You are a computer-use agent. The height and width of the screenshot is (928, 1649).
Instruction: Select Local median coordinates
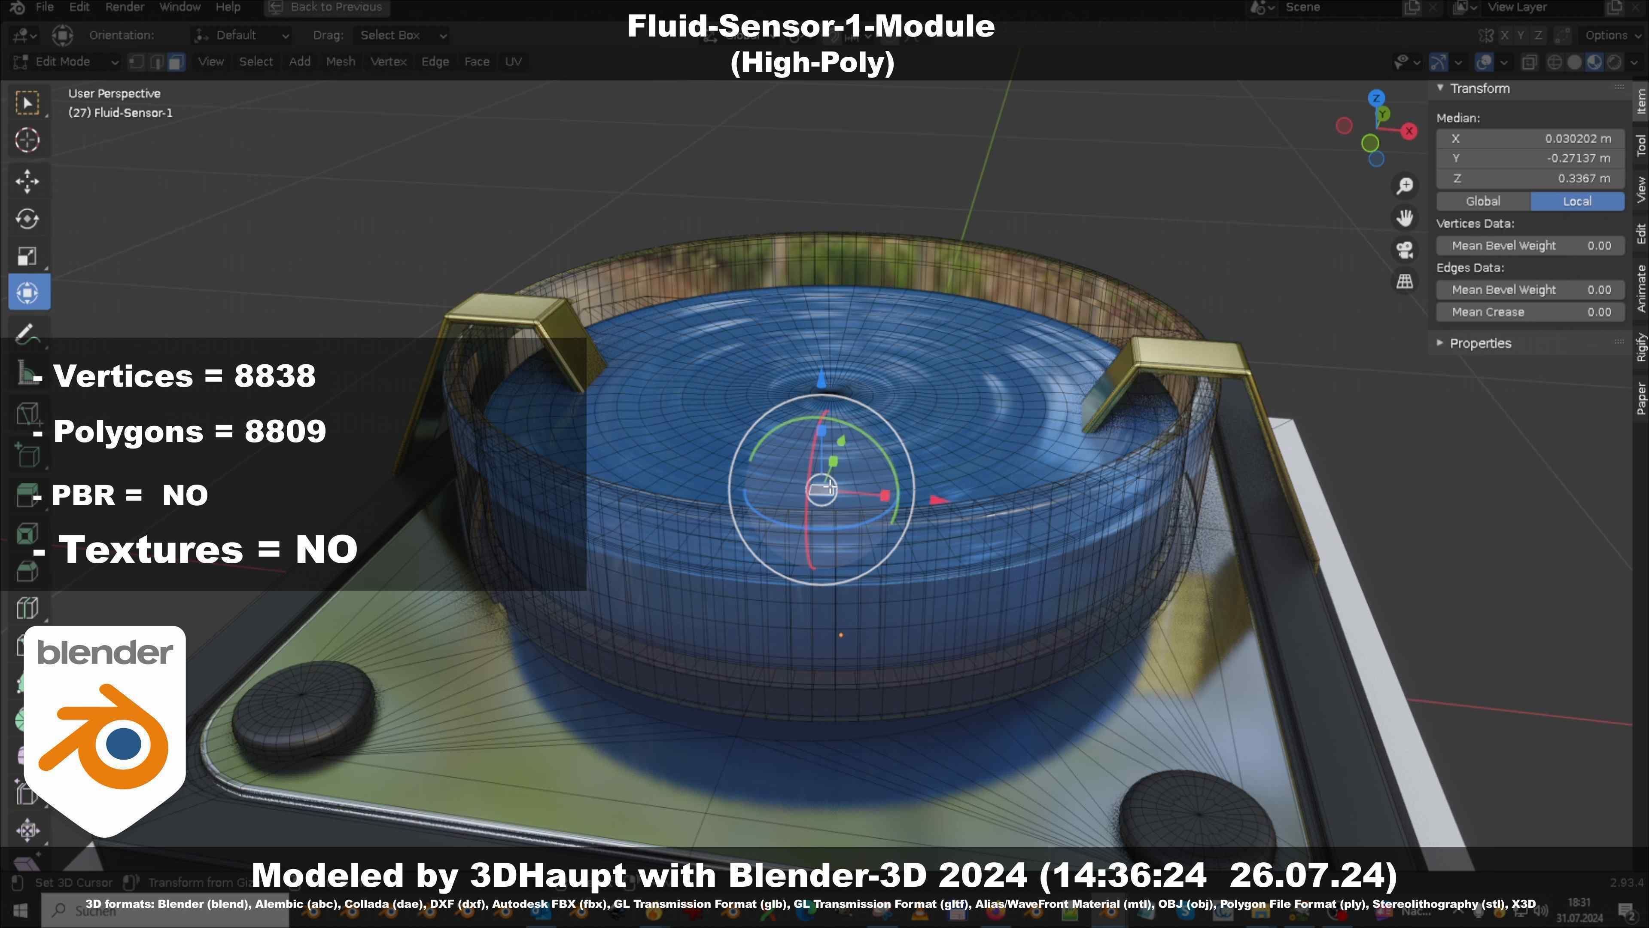click(x=1577, y=201)
